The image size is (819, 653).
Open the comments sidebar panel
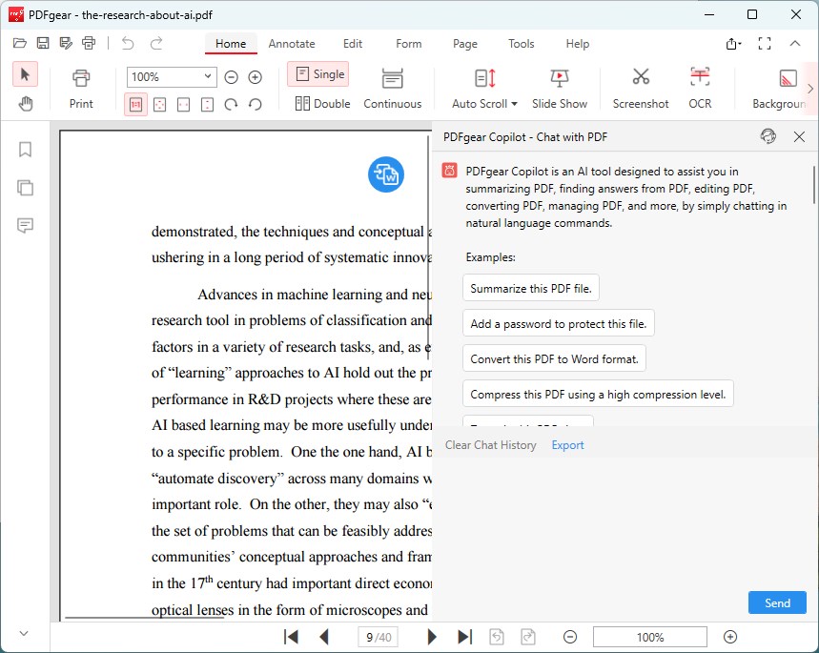pos(26,226)
